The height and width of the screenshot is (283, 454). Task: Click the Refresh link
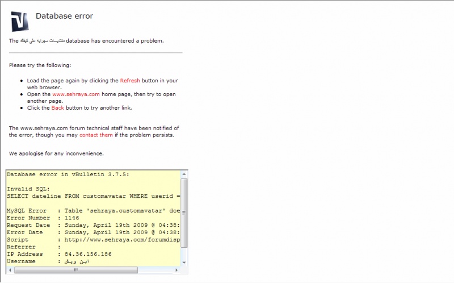point(129,81)
